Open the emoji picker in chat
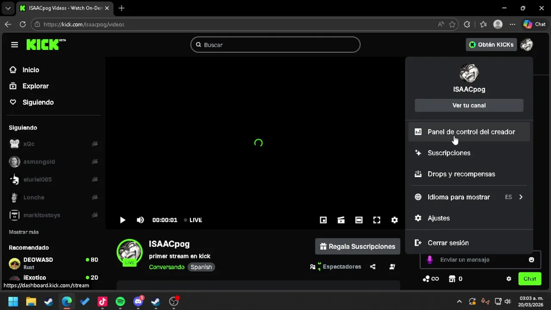Image resolution: width=551 pixels, height=310 pixels. [x=532, y=260]
